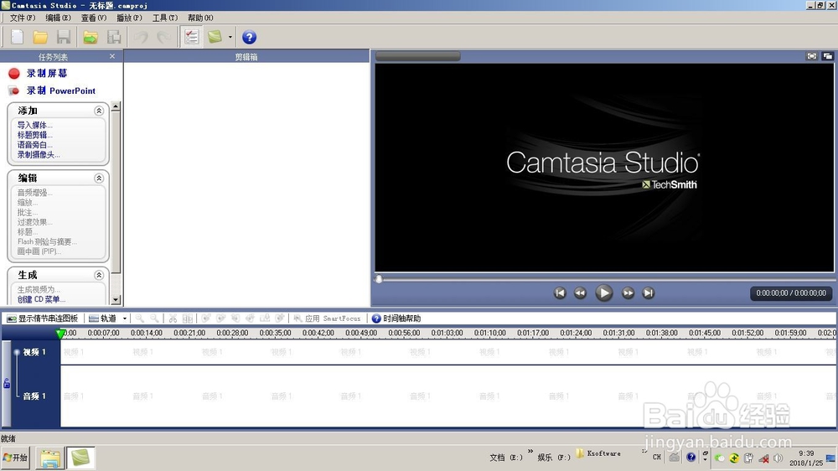Click 录制摄像头... link

39,154
